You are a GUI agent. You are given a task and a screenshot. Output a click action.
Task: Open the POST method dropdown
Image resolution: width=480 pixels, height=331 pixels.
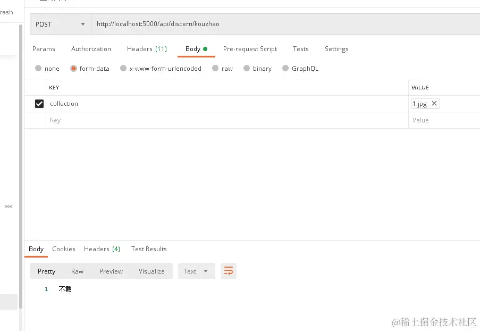[x=60, y=24]
